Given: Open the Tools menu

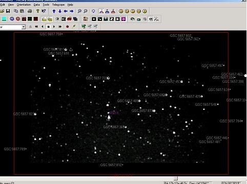Looking at the screenshot, I should [x=46, y=5].
